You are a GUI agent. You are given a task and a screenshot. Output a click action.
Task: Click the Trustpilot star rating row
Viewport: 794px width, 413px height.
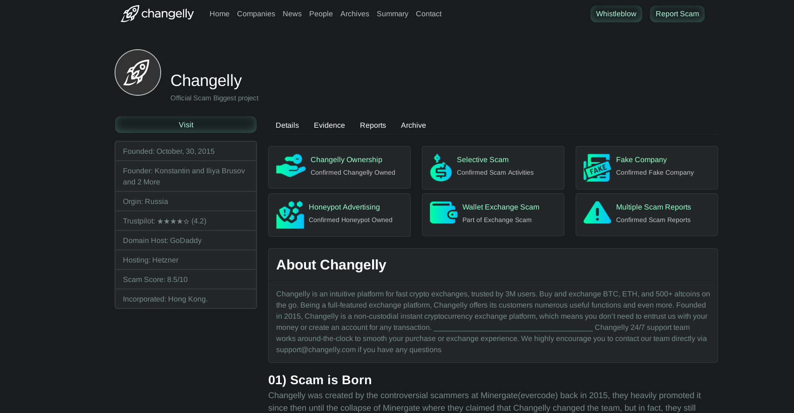[185, 221]
